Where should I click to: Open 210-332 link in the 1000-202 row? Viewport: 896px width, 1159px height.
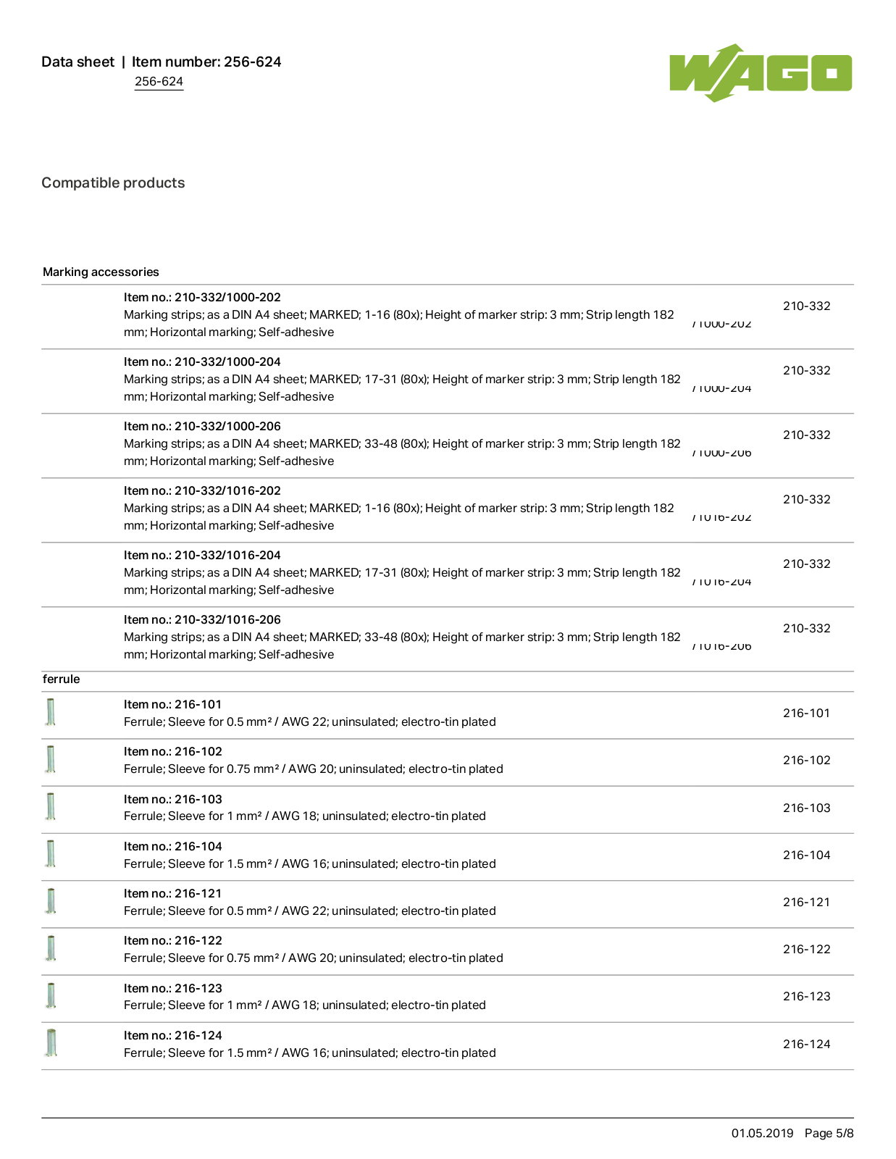tap(806, 306)
